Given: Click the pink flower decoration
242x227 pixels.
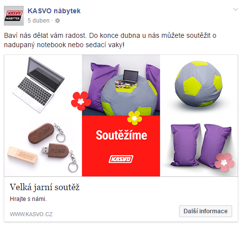Looking at the screenshot, I should click(224, 162).
